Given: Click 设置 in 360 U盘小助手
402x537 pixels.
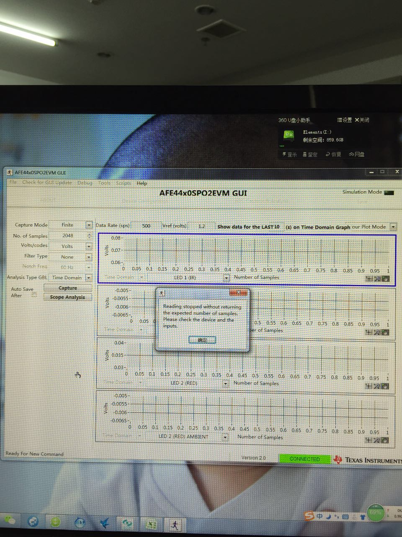Looking at the screenshot, I should pos(345,120).
